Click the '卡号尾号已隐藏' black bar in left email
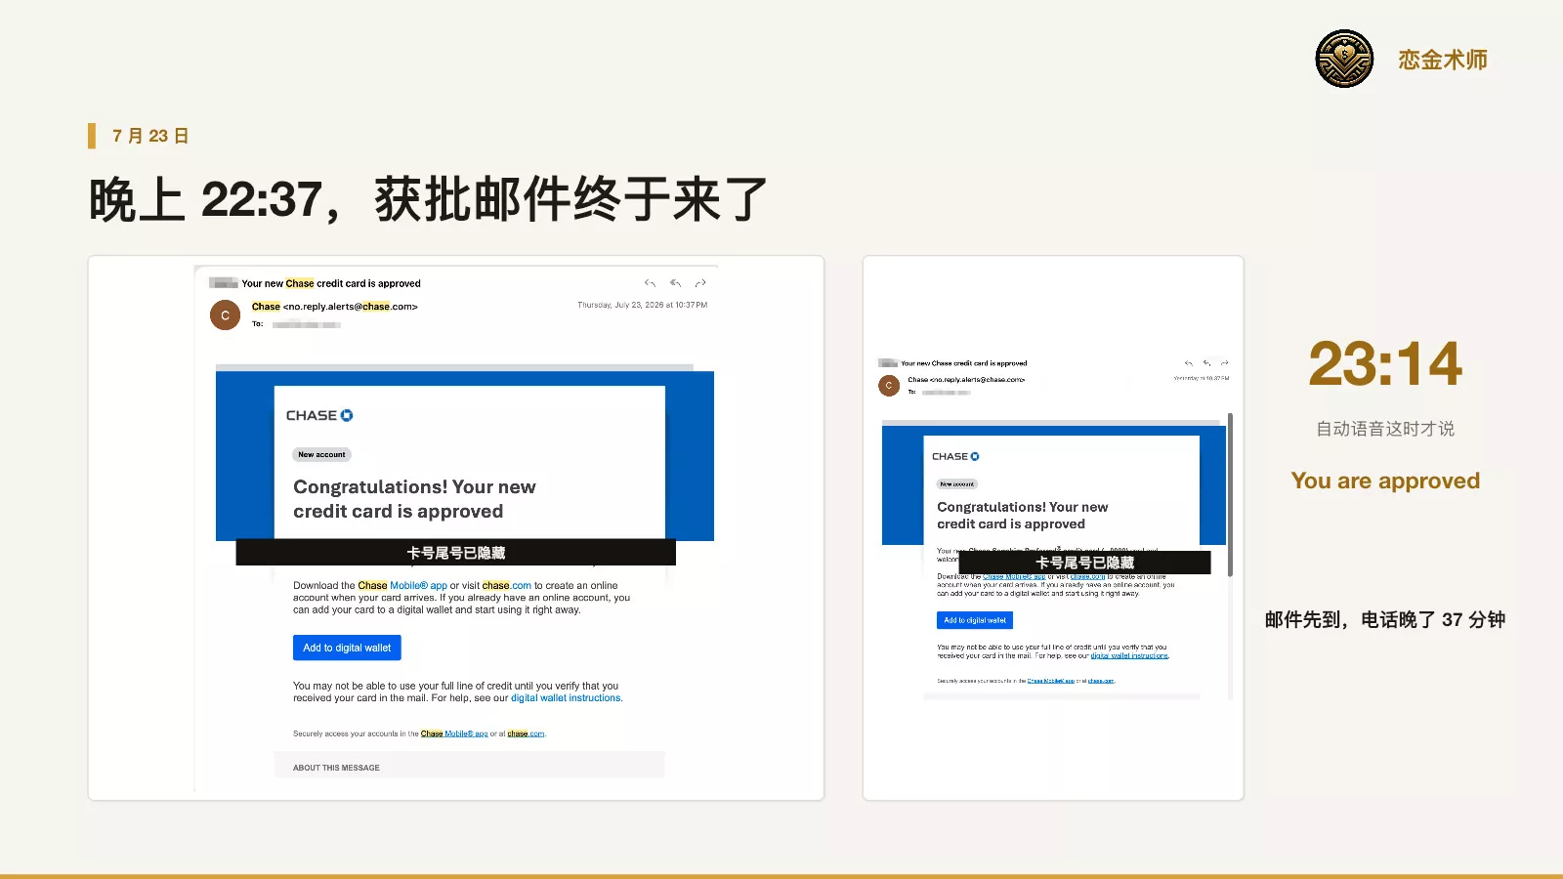1563x879 pixels. (455, 553)
